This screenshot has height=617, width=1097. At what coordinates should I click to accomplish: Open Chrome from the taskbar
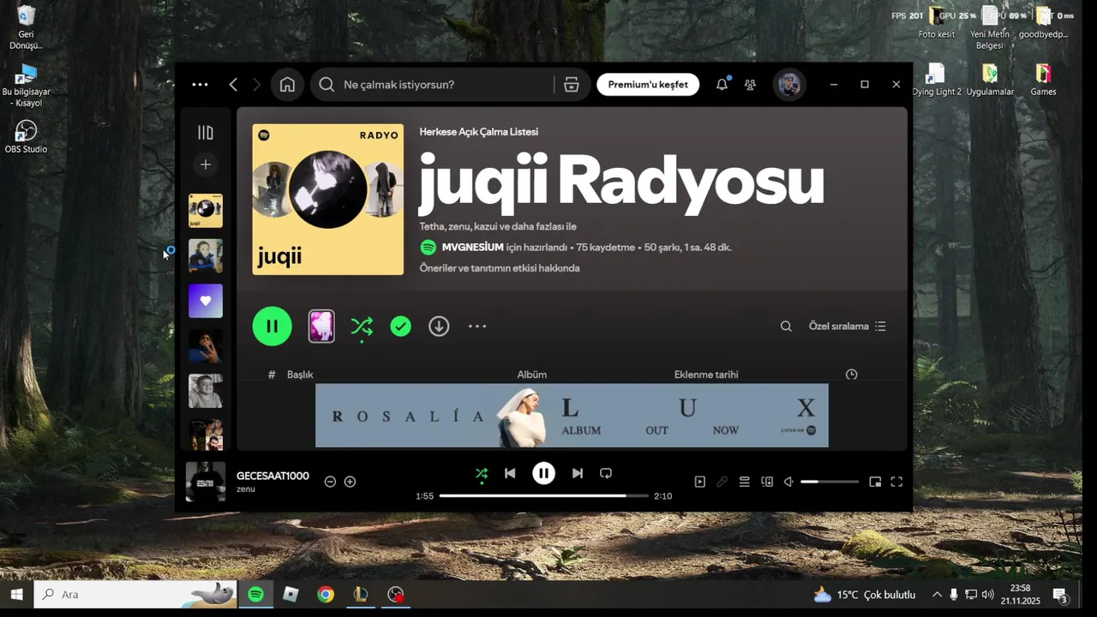point(326,594)
